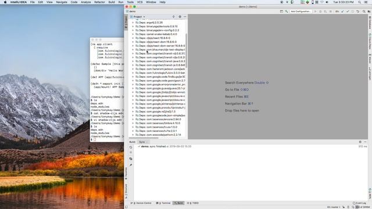372x209 pixels.
Task: Click the Project tree horizontal scrollbar
Action: 144,138
